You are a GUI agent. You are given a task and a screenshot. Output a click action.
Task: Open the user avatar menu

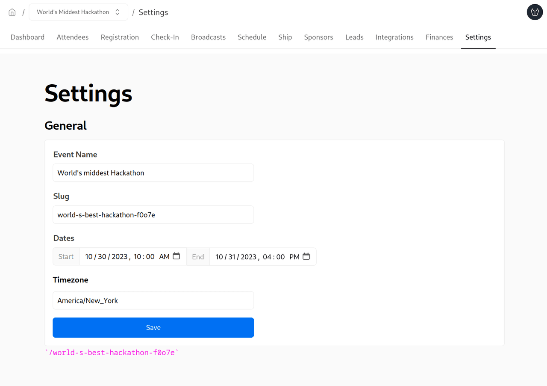[x=535, y=12]
